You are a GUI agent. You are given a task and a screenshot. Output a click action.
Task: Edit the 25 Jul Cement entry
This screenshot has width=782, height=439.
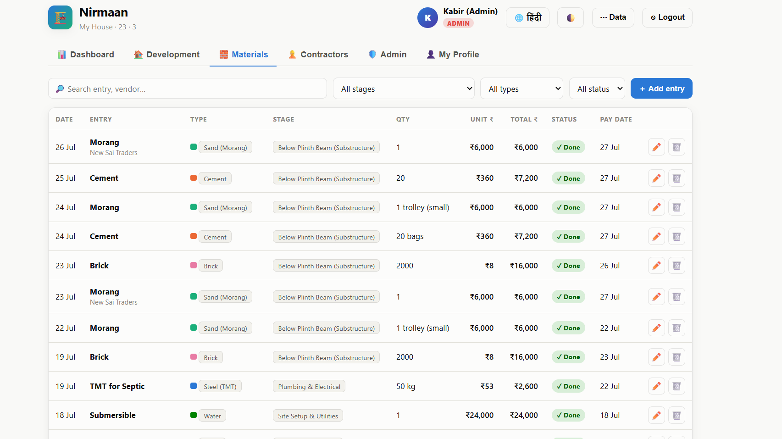click(656, 178)
